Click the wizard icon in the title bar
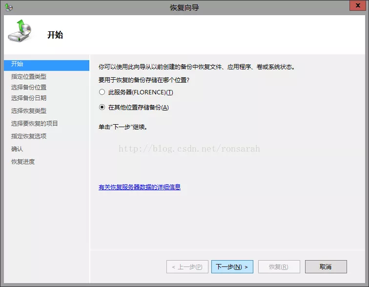 coord(8,7)
